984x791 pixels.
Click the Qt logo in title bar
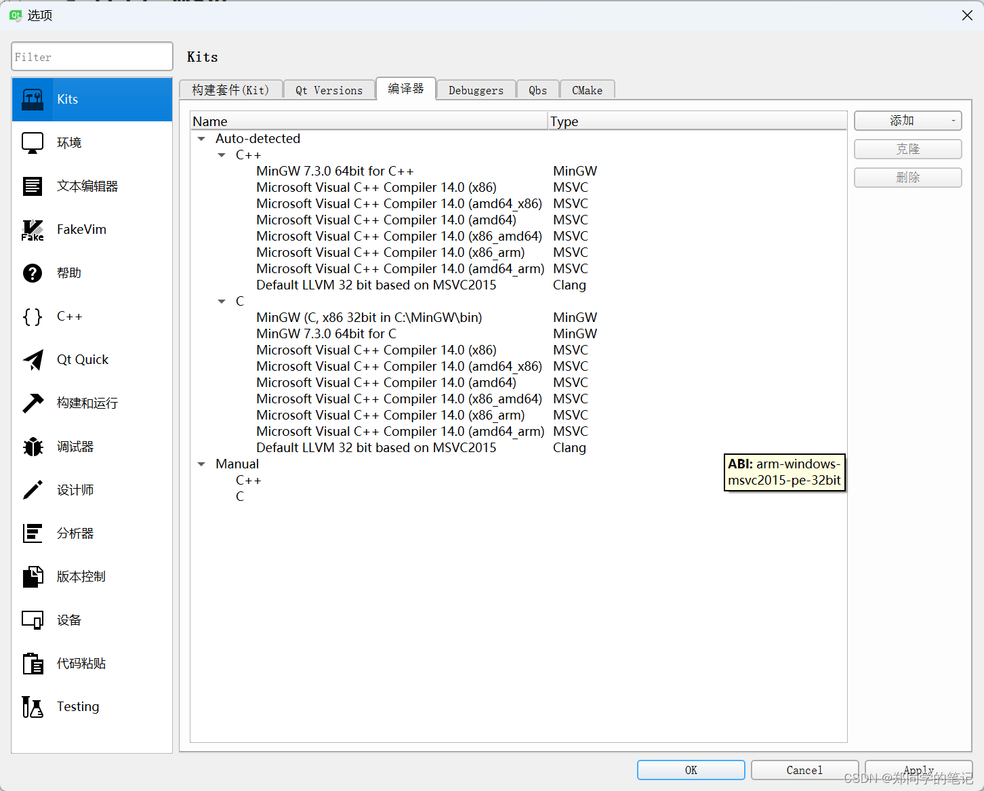(x=15, y=15)
